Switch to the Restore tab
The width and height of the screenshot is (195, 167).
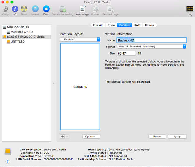[x=150, y=25]
